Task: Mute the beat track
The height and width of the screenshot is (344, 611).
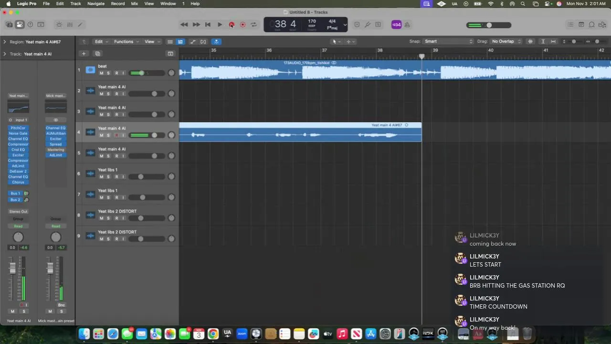Action: (101, 73)
